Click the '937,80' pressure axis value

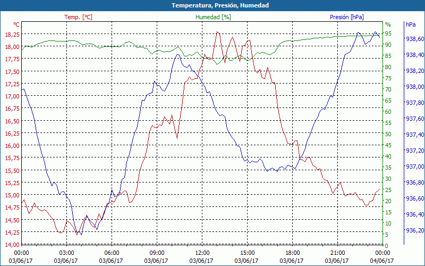coord(415,103)
